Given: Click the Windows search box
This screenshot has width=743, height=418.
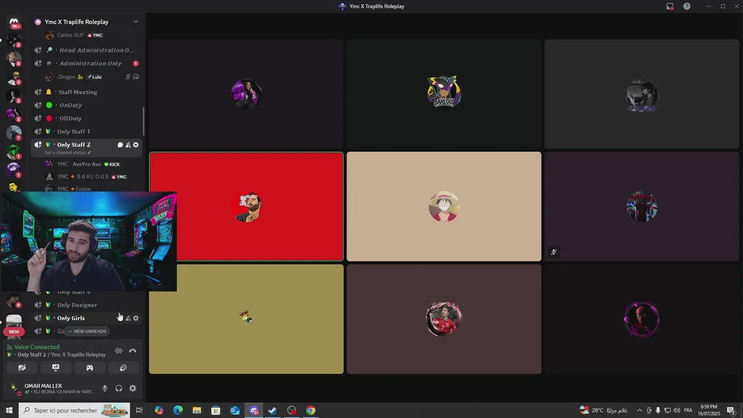Looking at the screenshot, I should pyautogui.click(x=75, y=410).
